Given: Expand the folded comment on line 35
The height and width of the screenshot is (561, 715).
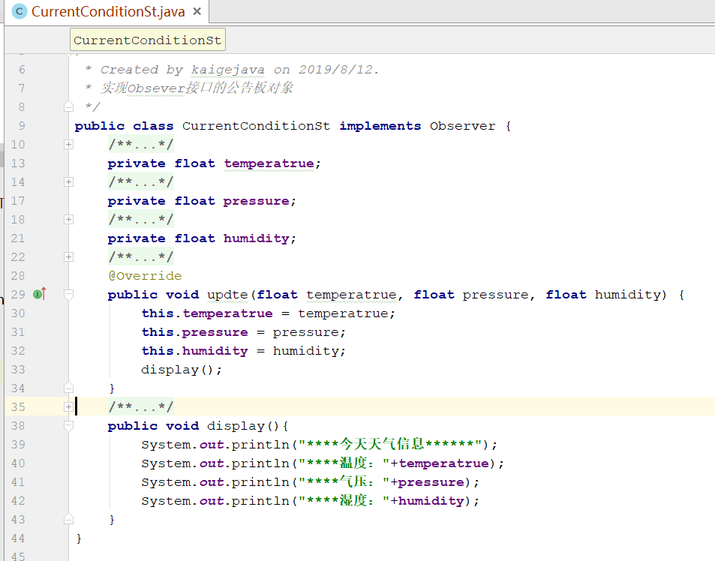Looking at the screenshot, I should coord(68,407).
